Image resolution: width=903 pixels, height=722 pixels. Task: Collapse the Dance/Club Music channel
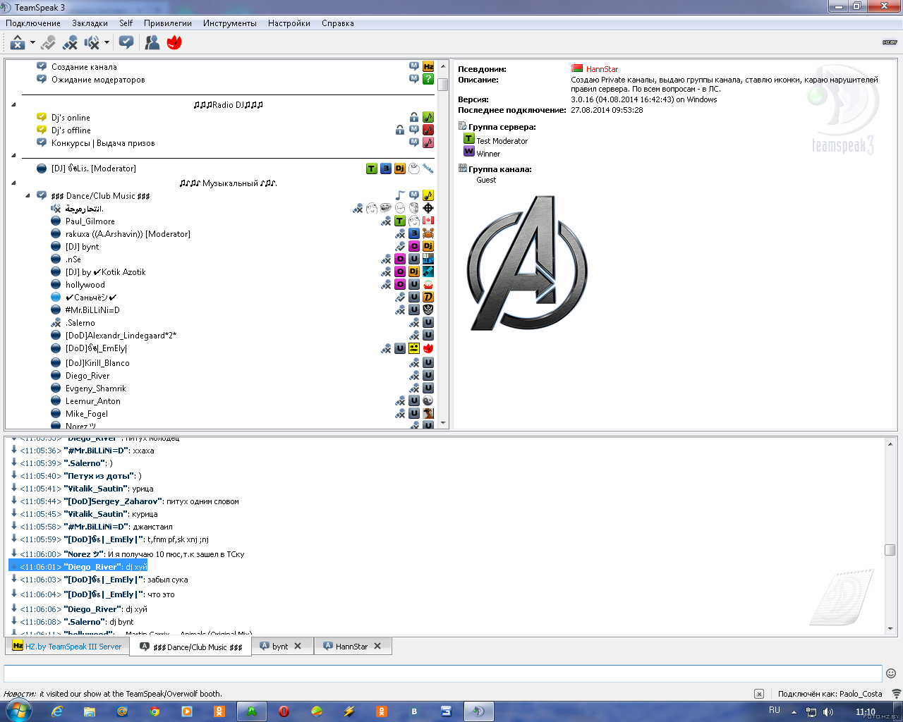pos(28,196)
